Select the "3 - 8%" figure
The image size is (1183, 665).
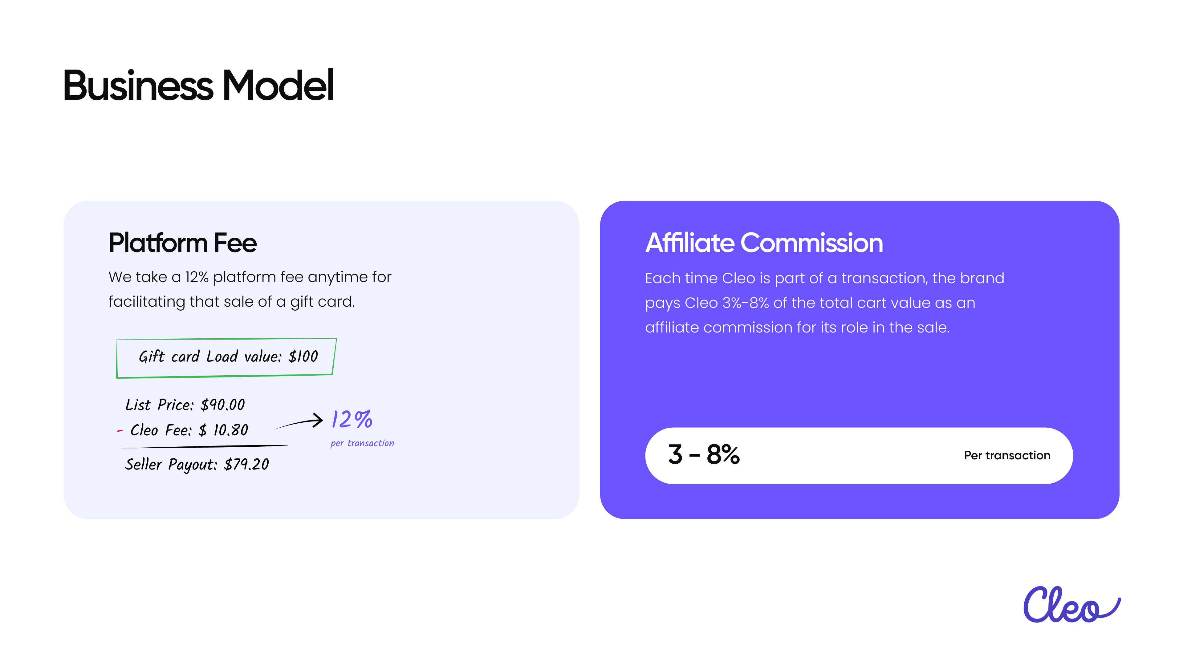tap(704, 455)
